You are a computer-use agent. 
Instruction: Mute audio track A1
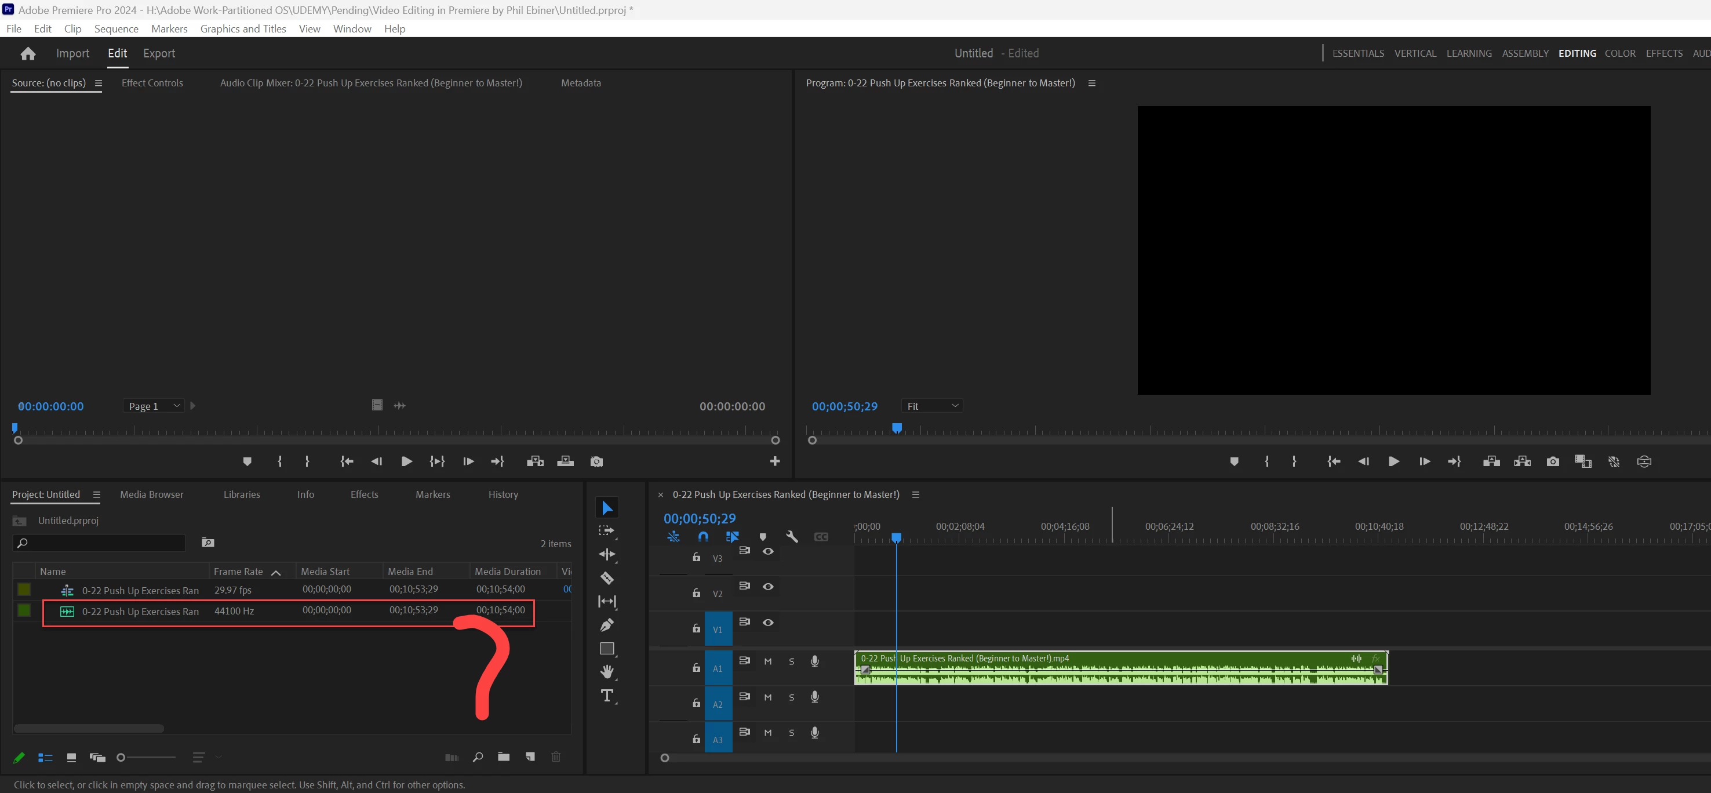(x=768, y=661)
